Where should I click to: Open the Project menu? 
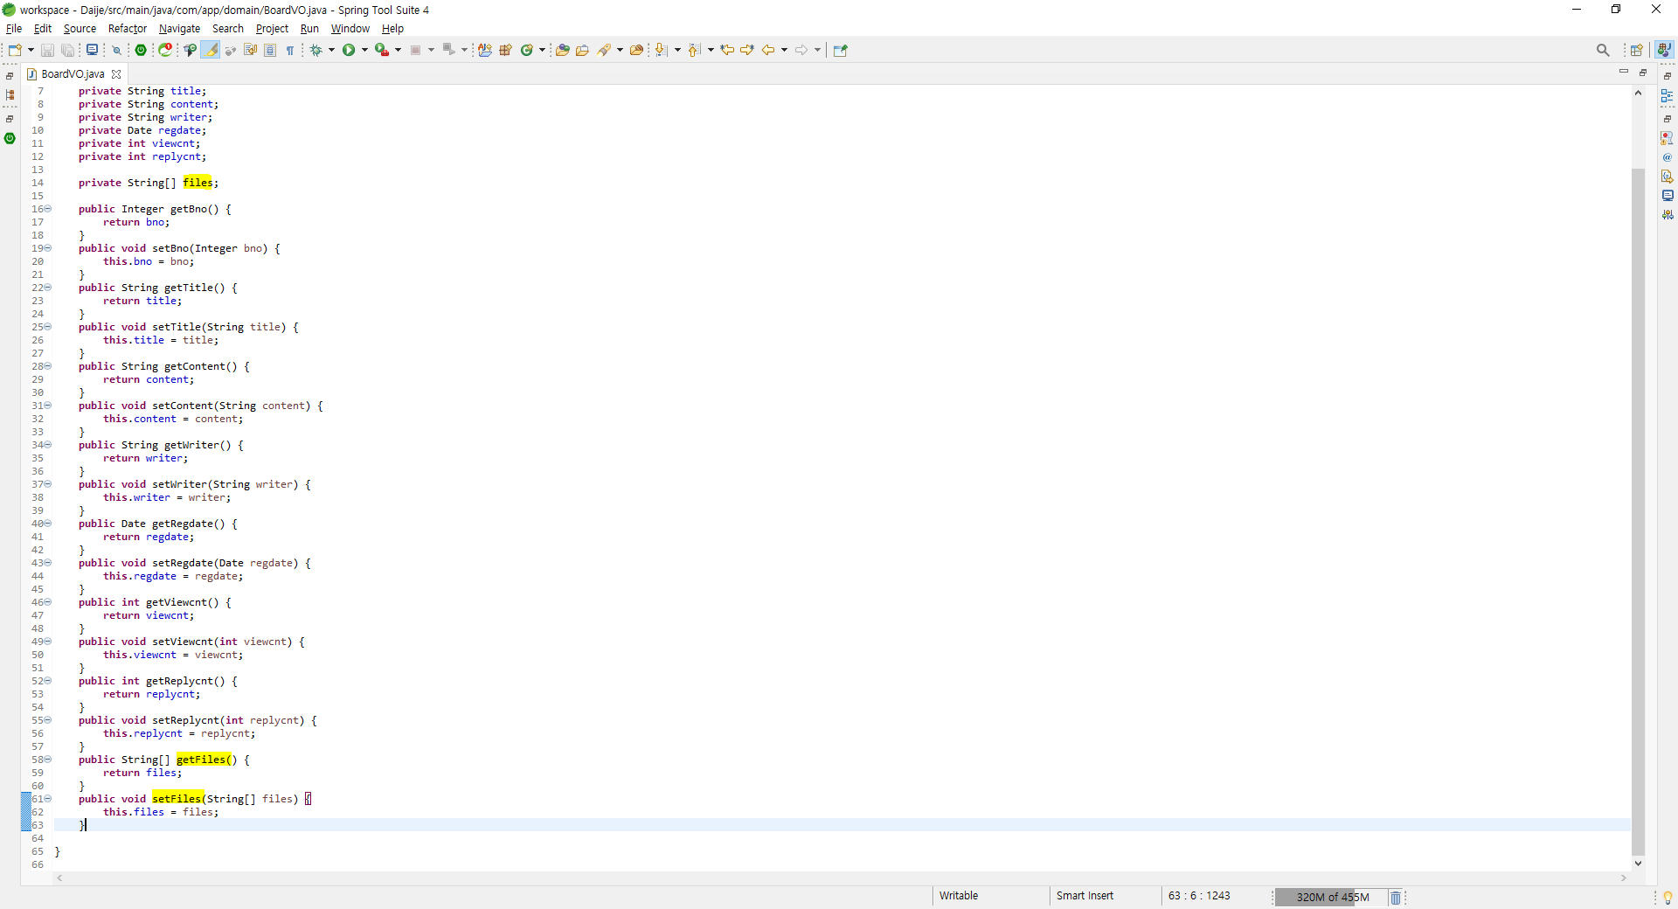[272, 29]
